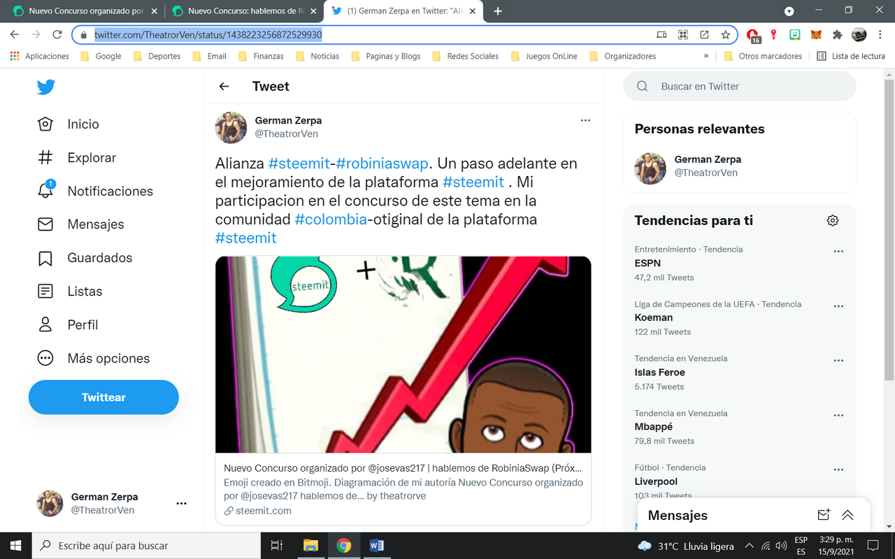
Task: Open Windows Start menu
Action: point(16,546)
